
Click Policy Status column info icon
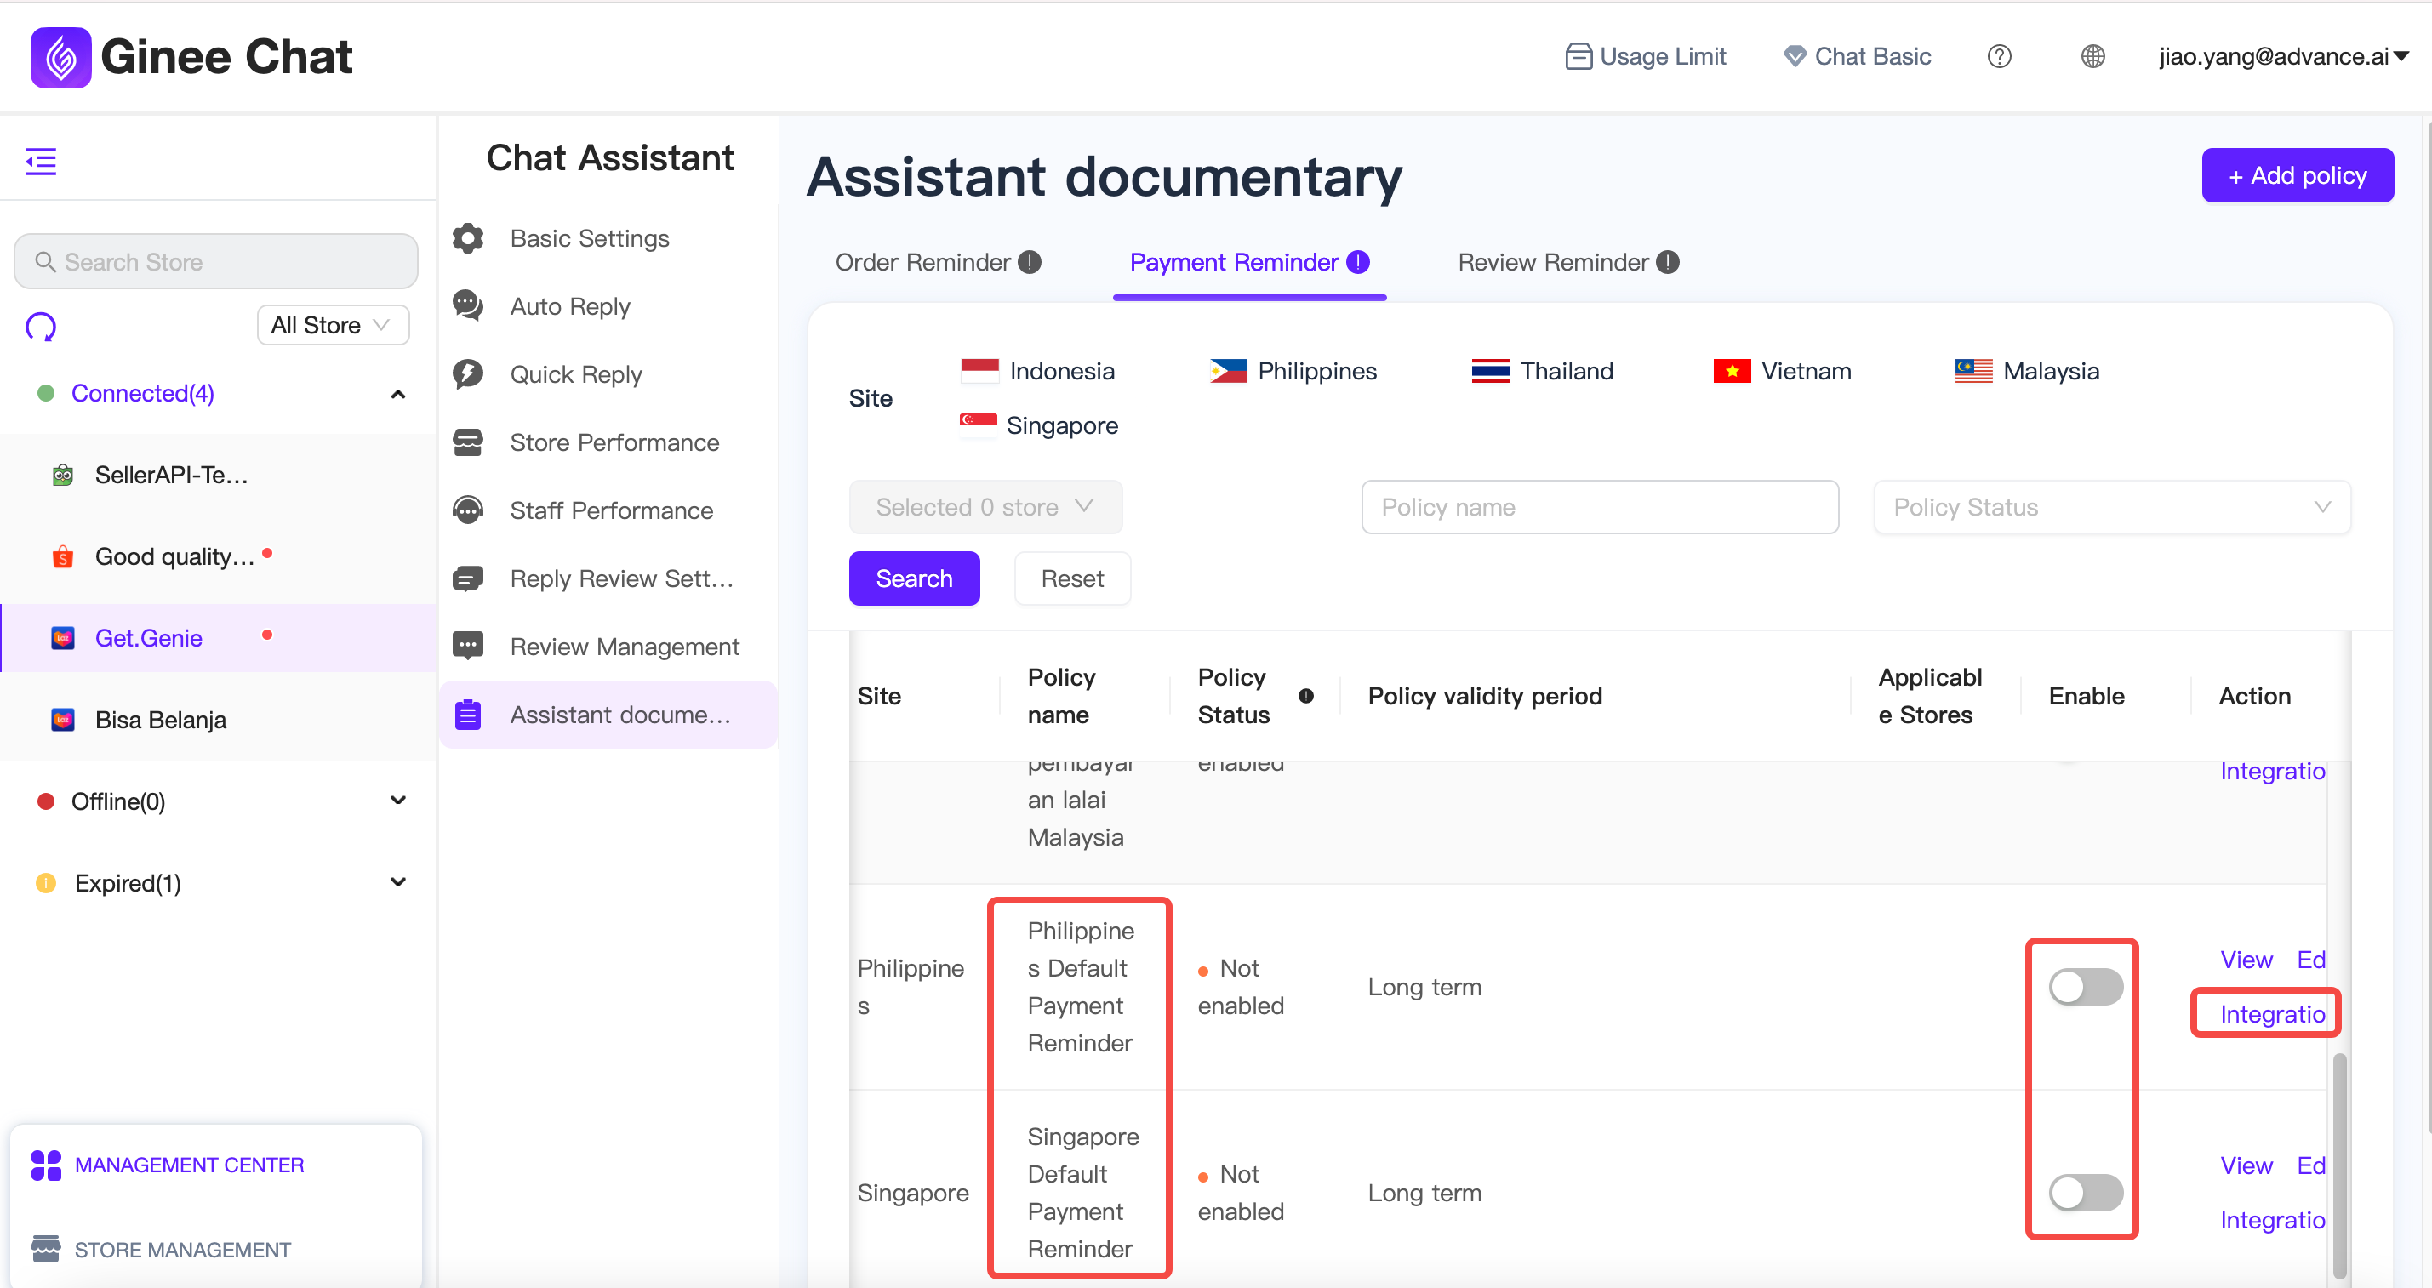tap(1307, 695)
